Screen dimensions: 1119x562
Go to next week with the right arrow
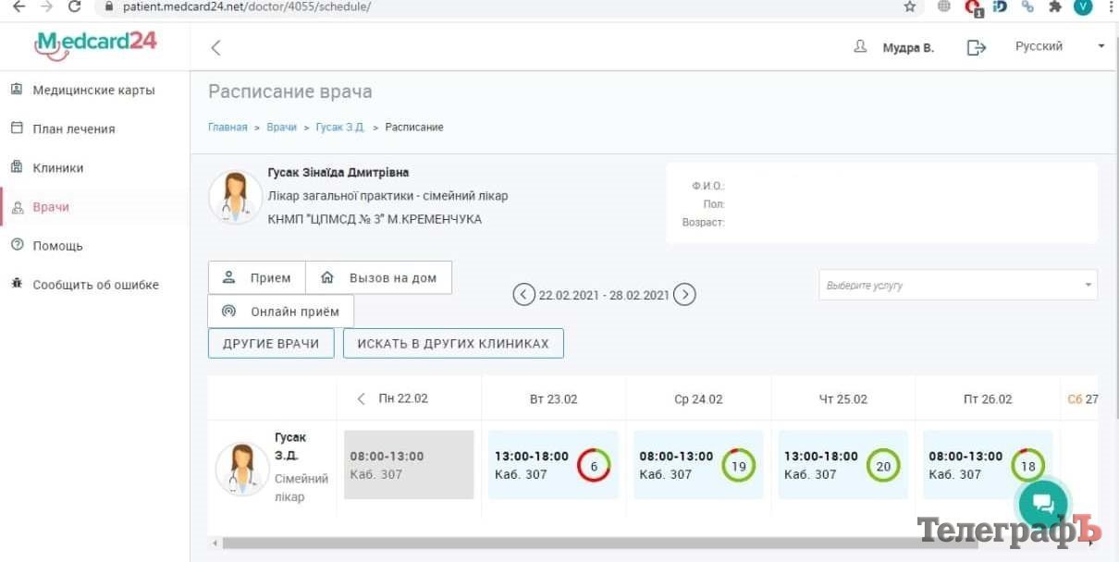[x=684, y=295]
